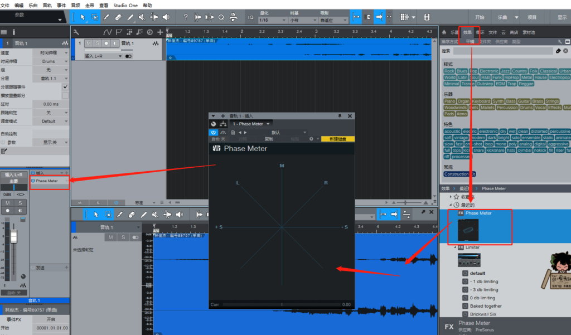This screenshot has width=571, height=335.
Task: Open the preset document icon in plugin window
Action: click(x=233, y=133)
